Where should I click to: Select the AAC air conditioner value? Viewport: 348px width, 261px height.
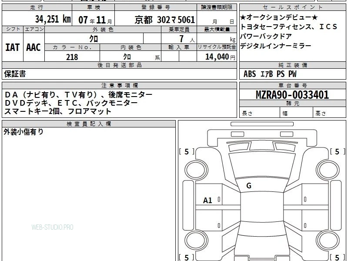point(33,47)
